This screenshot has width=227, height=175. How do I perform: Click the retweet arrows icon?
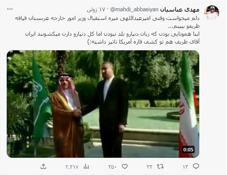pyautogui.click(x=160, y=167)
